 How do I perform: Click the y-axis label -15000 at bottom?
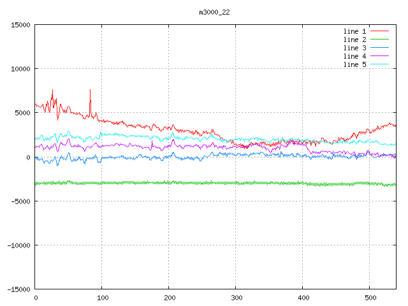[19, 289]
